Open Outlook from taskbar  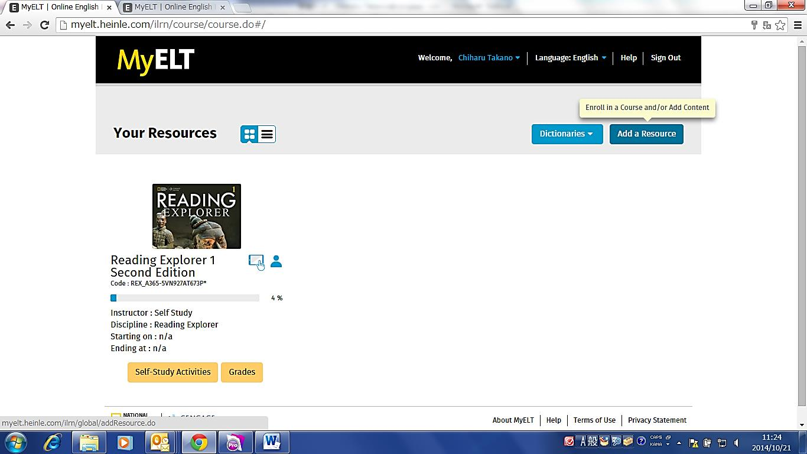click(x=160, y=442)
